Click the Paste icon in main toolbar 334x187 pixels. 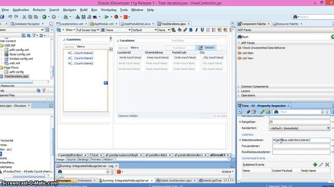tap(36, 17)
